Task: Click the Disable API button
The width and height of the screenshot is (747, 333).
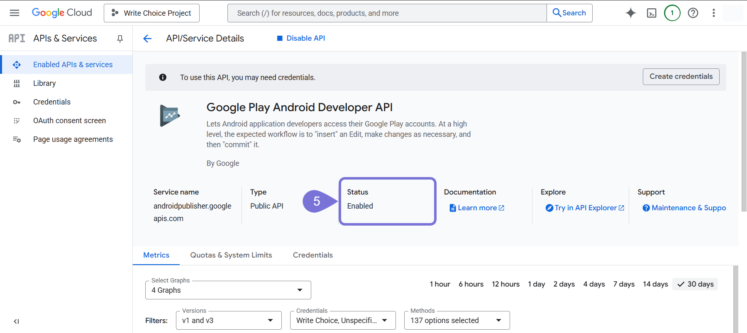Action: (x=301, y=38)
